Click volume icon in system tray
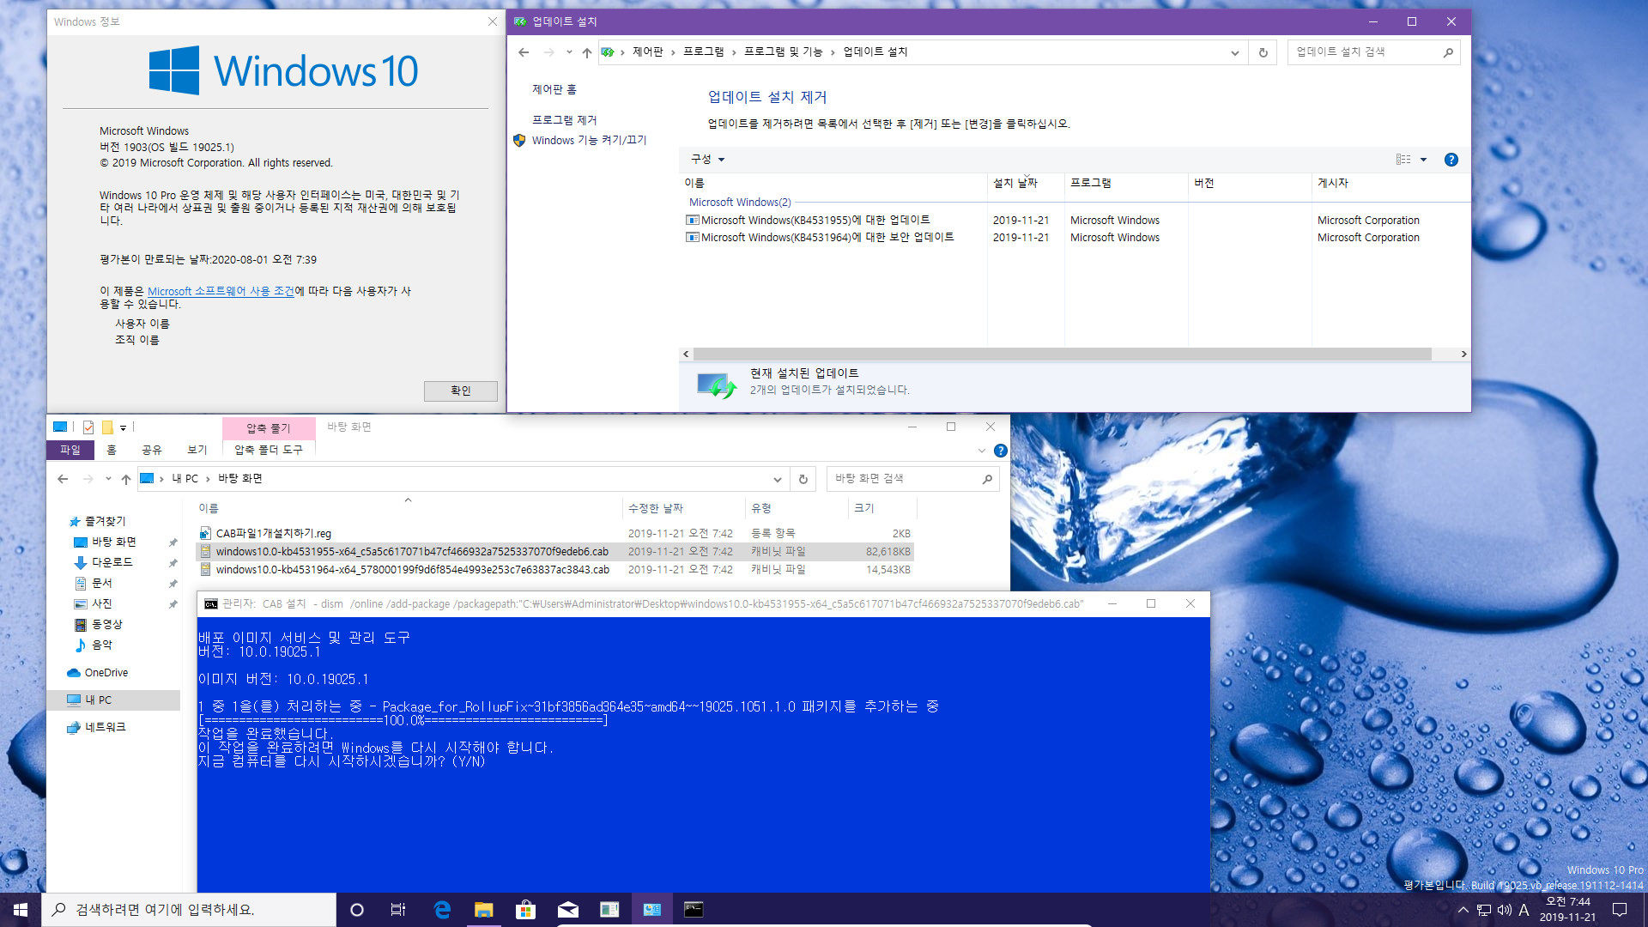The image size is (1648, 927). pyautogui.click(x=1504, y=910)
